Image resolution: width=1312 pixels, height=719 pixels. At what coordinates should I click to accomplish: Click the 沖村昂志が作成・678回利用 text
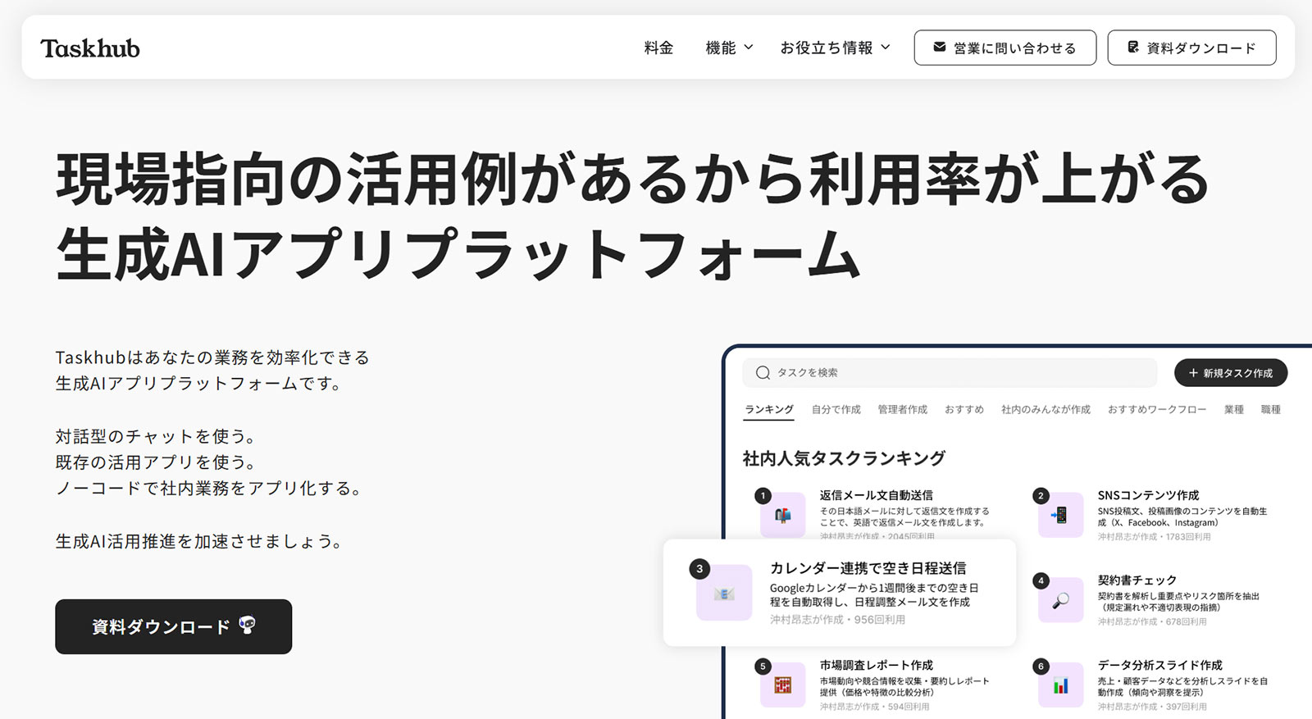(x=1152, y=621)
